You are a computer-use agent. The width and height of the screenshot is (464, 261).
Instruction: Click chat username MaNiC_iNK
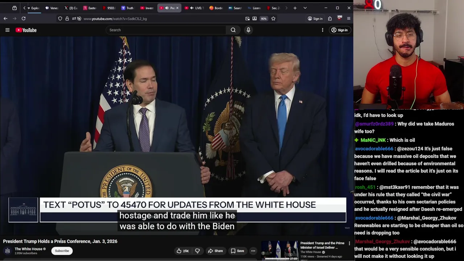pyautogui.click(x=373, y=140)
